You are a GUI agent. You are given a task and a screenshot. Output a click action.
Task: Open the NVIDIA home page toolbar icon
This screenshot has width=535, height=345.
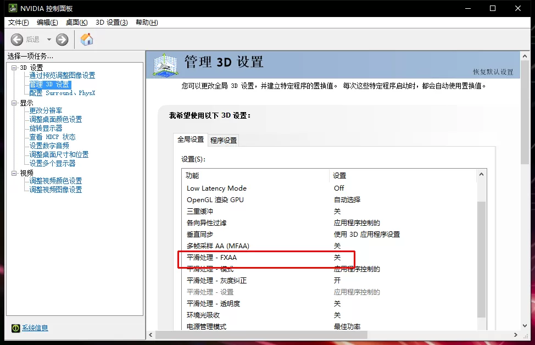click(86, 39)
